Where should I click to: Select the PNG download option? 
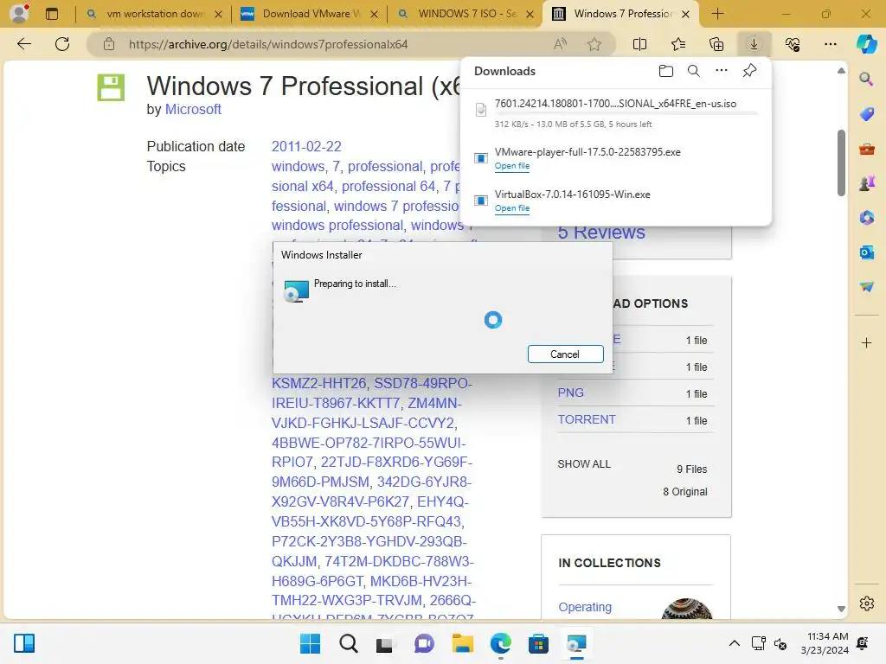[x=571, y=393]
